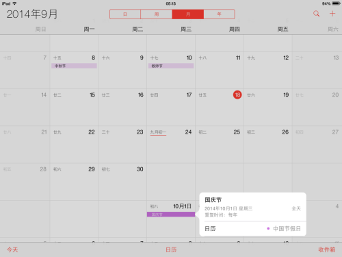Open the 中秋节 event on September 8
342x257 pixels.
[x=74, y=66]
